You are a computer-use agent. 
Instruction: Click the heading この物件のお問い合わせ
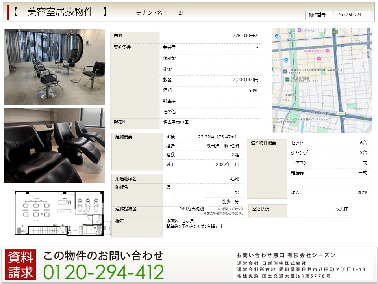pyautogui.click(x=104, y=256)
